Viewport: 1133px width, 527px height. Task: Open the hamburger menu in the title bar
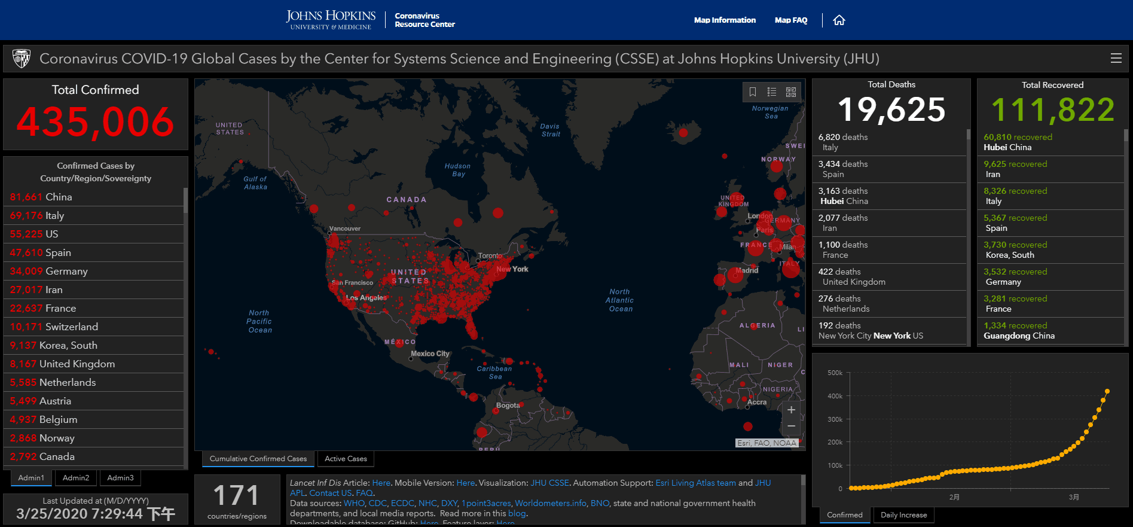click(1116, 59)
